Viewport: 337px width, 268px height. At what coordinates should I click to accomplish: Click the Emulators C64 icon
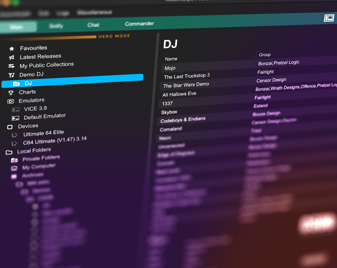point(11,101)
